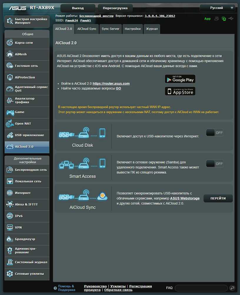Viewport: 240px width, 295px height.
Task: Click the Перезагрузка reboot button
Action: point(115,8)
